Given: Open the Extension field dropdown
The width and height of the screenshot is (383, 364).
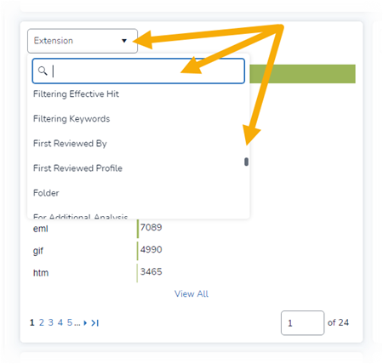Looking at the screenshot, I should pos(83,41).
